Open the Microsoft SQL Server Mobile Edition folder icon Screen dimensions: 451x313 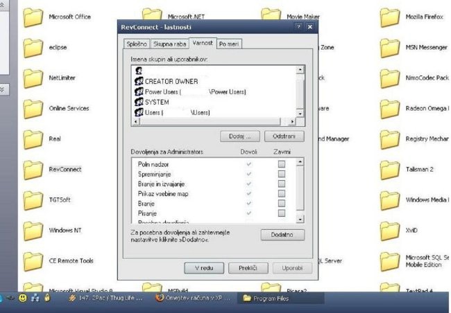[x=390, y=261]
